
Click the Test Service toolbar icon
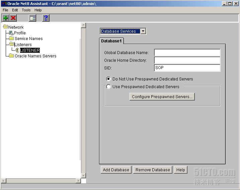[x=32, y=18]
